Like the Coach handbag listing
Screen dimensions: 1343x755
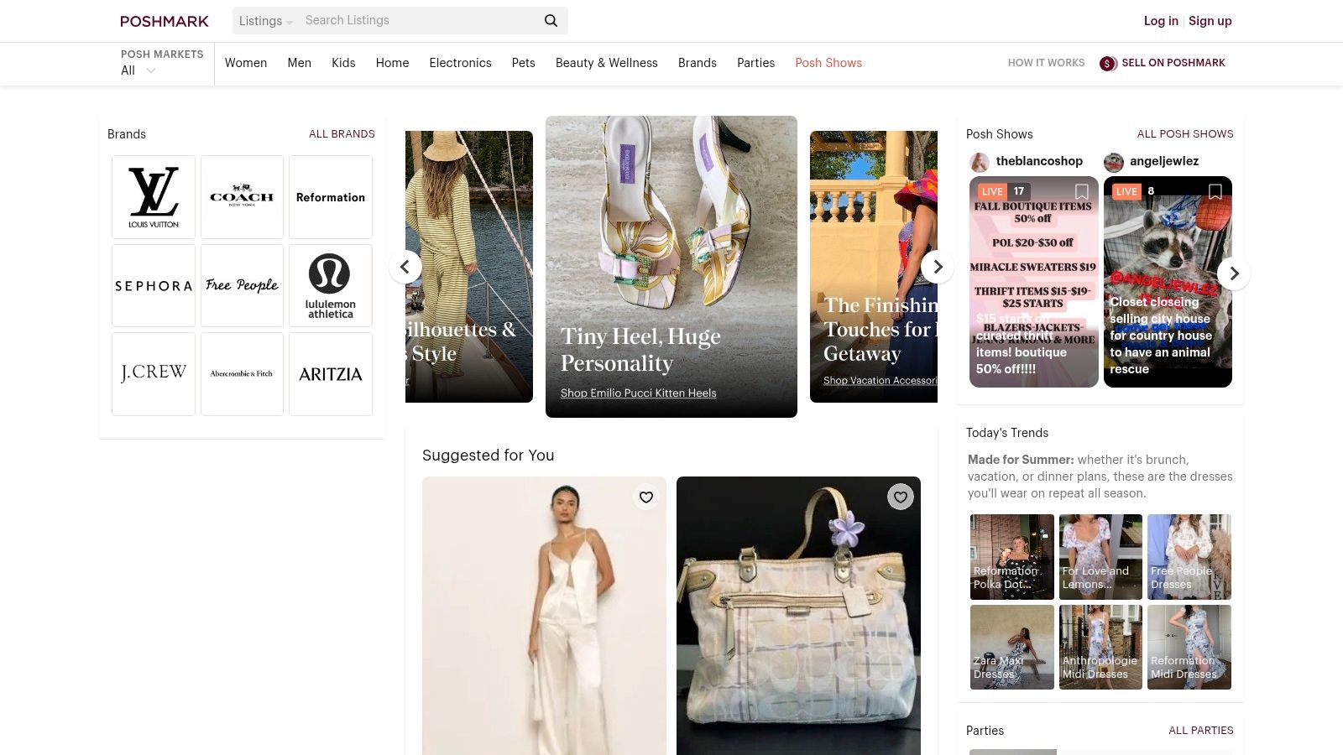pos(901,497)
